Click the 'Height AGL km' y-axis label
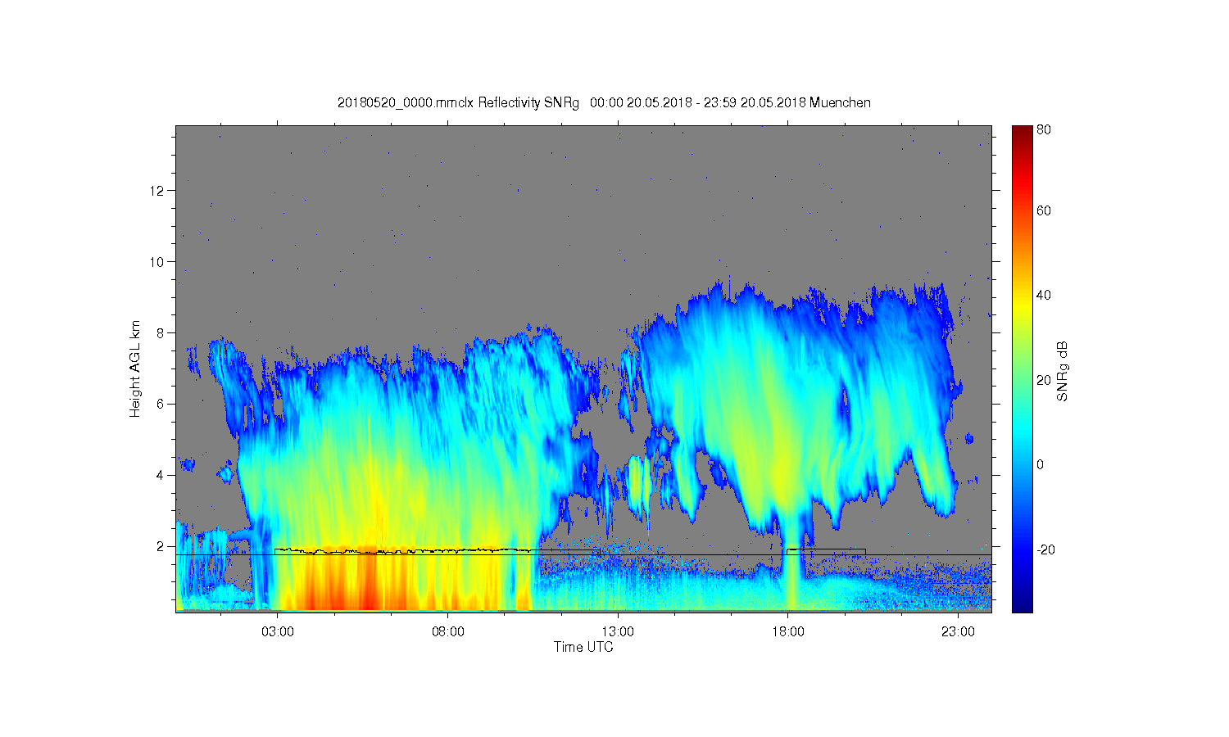 [135, 368]
